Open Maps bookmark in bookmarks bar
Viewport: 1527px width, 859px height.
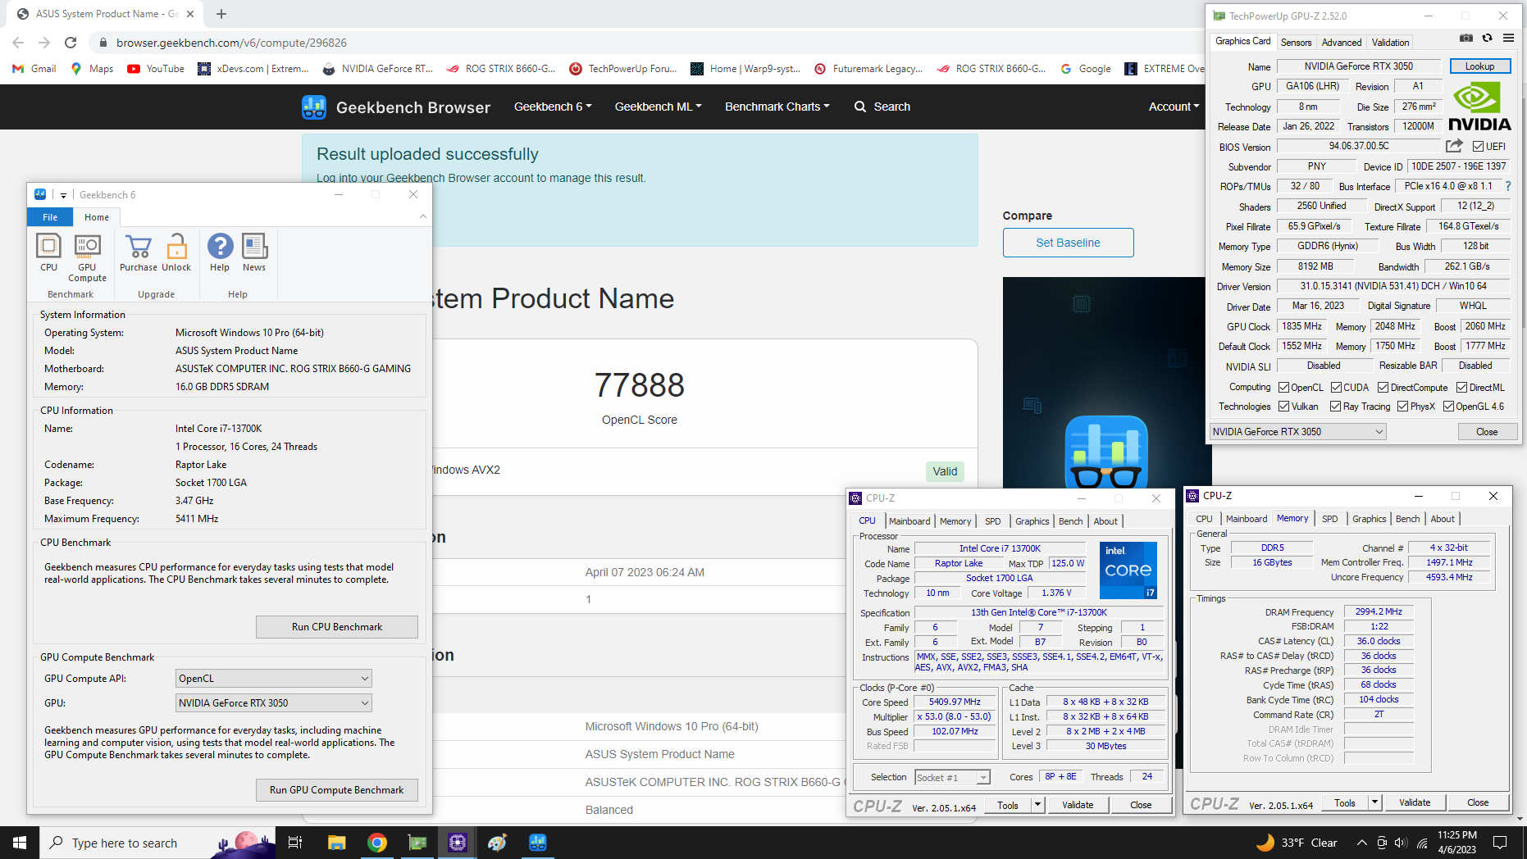point(92,69)
